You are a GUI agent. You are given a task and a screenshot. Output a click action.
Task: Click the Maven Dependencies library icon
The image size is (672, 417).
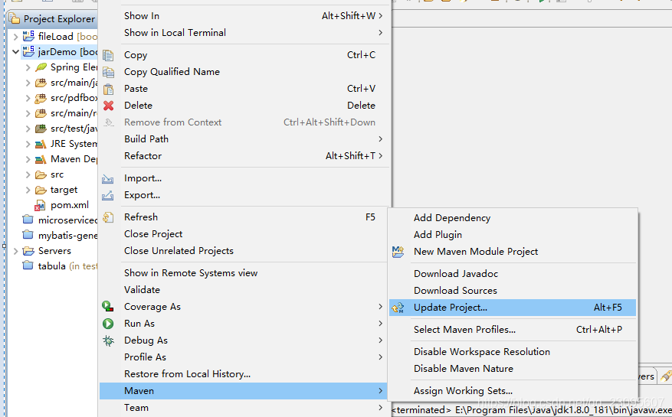click(41, 159)
